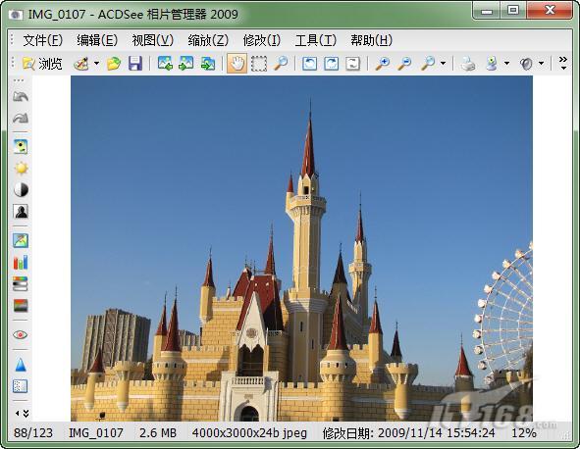Select the rectangular selection tool
This screenshot has width=580, height=449.
click(259, 64)
